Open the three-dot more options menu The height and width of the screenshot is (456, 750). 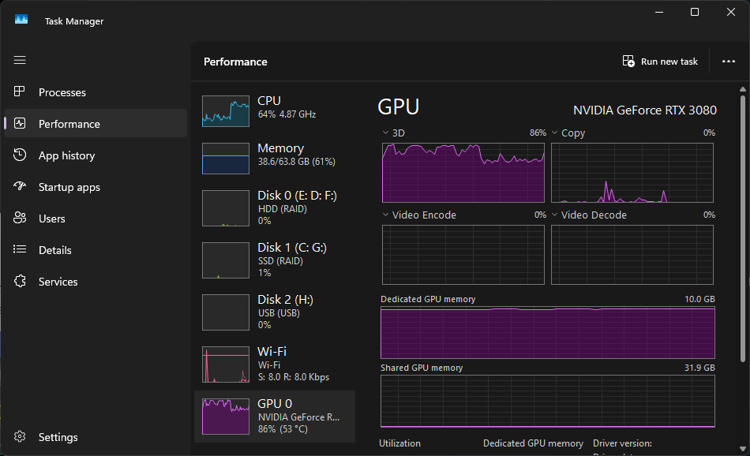pyautogui.click(x=729, y=62)
